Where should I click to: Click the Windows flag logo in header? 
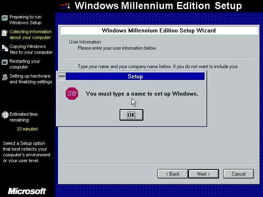pos(65,6)
